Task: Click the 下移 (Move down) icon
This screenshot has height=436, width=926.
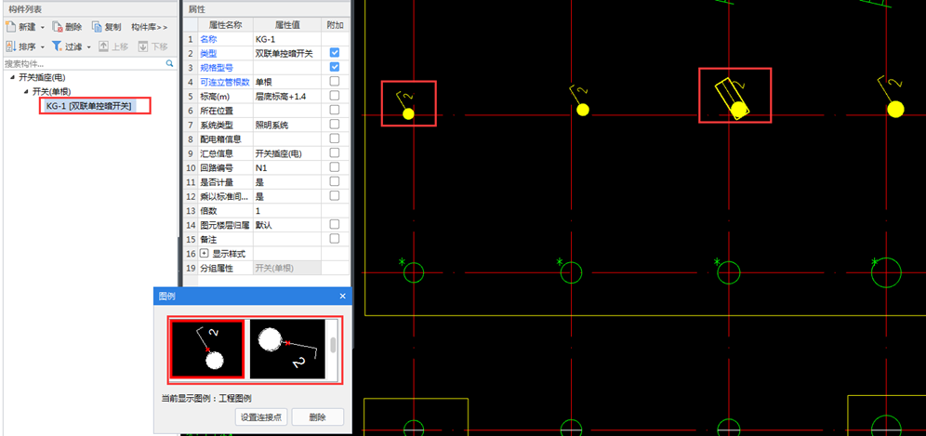Action: 143,46
